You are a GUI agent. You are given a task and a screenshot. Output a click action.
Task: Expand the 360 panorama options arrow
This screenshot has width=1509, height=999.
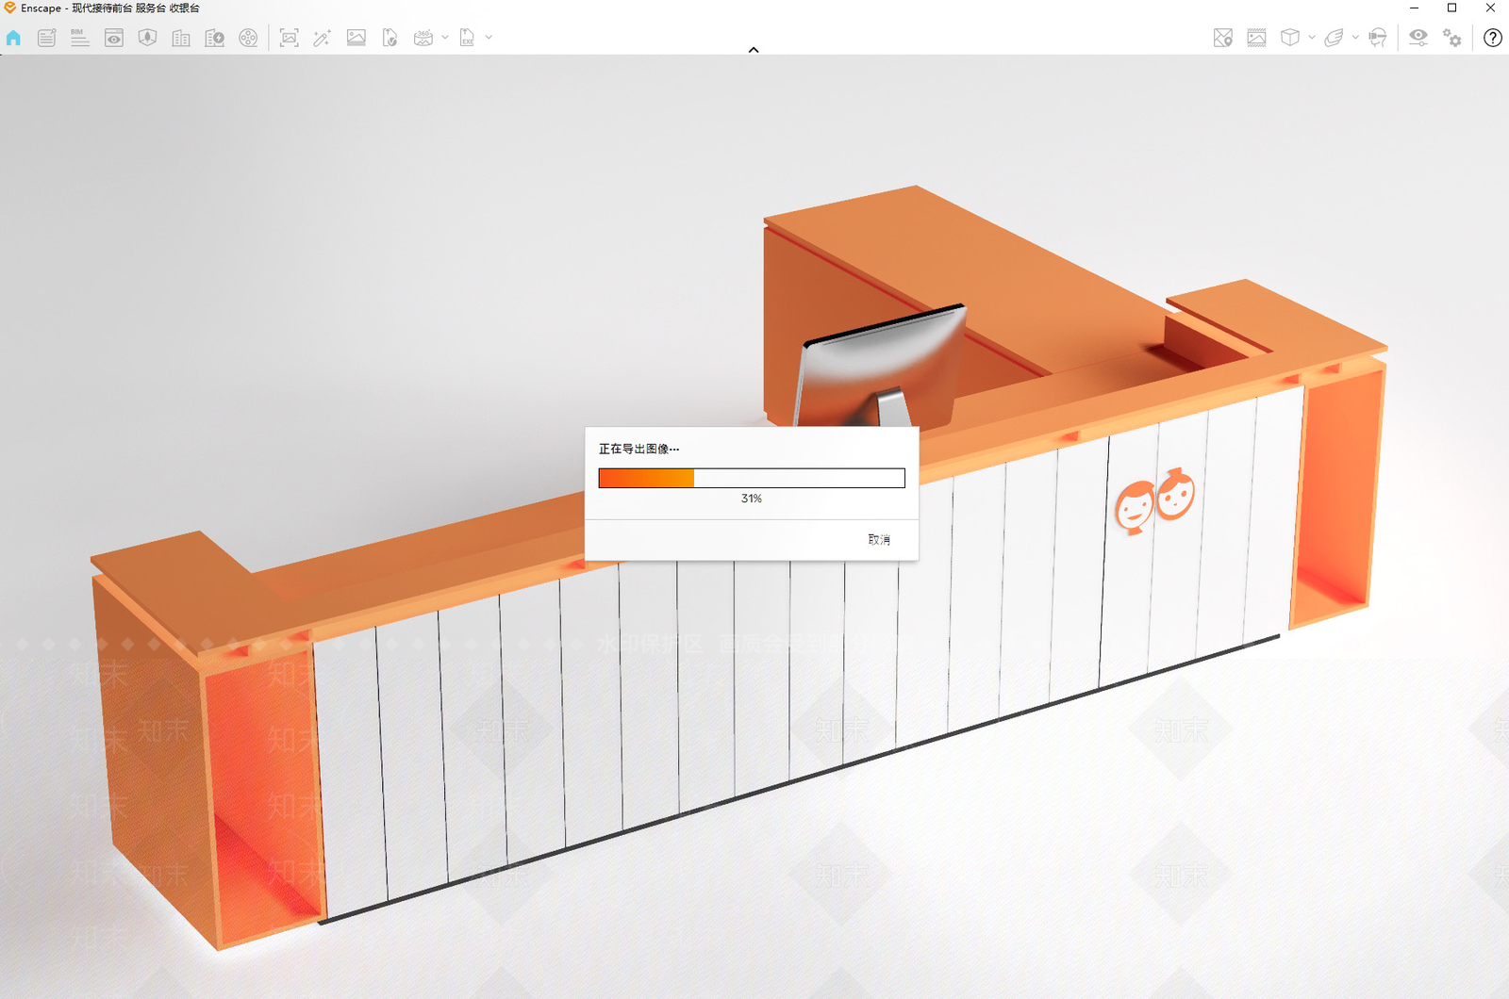tap(445, 38)
